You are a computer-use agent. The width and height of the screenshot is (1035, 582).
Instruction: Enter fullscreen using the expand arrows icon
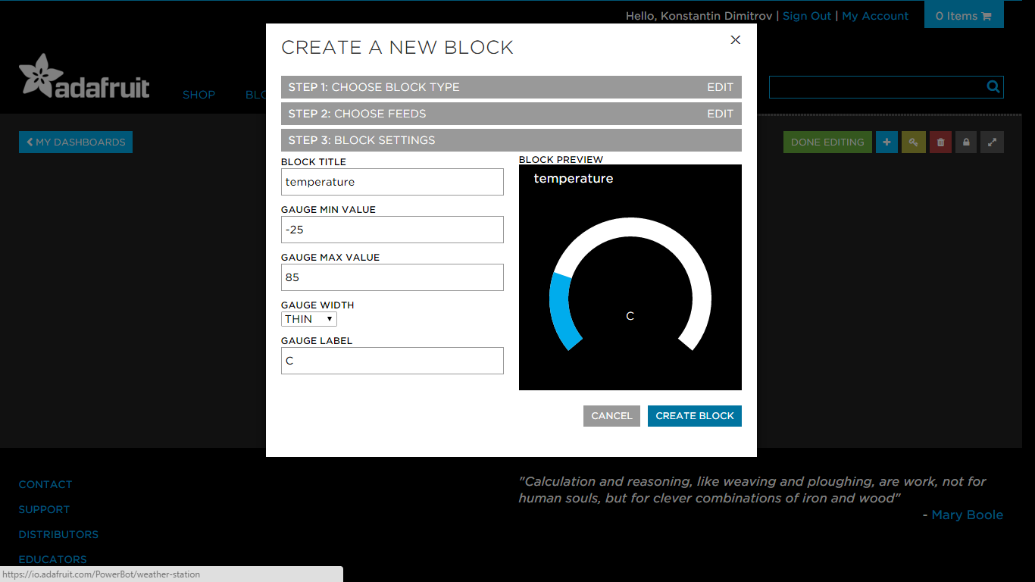pos(992,142)
